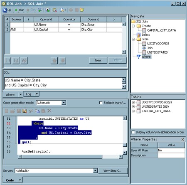Click the add parentheses button
The width and height of the screenshot is (187, 185).
7,61
